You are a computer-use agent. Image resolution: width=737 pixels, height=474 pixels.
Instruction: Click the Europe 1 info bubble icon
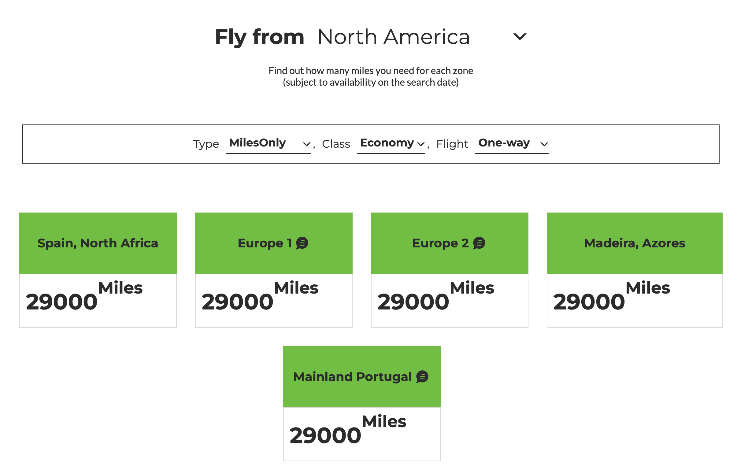[x=302, y=243]
